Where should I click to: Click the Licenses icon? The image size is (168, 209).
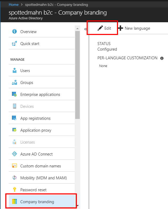14,142
